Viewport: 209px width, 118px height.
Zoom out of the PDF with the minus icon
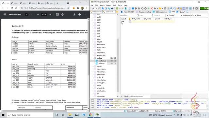click(38, 14)
